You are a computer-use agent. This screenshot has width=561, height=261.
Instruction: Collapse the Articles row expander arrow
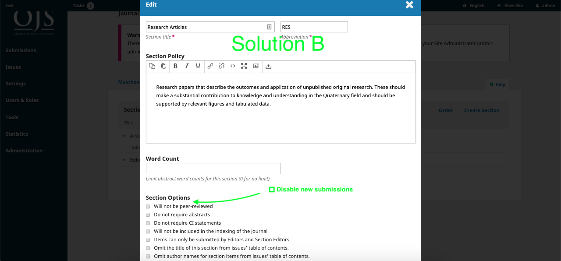(124, 136)
